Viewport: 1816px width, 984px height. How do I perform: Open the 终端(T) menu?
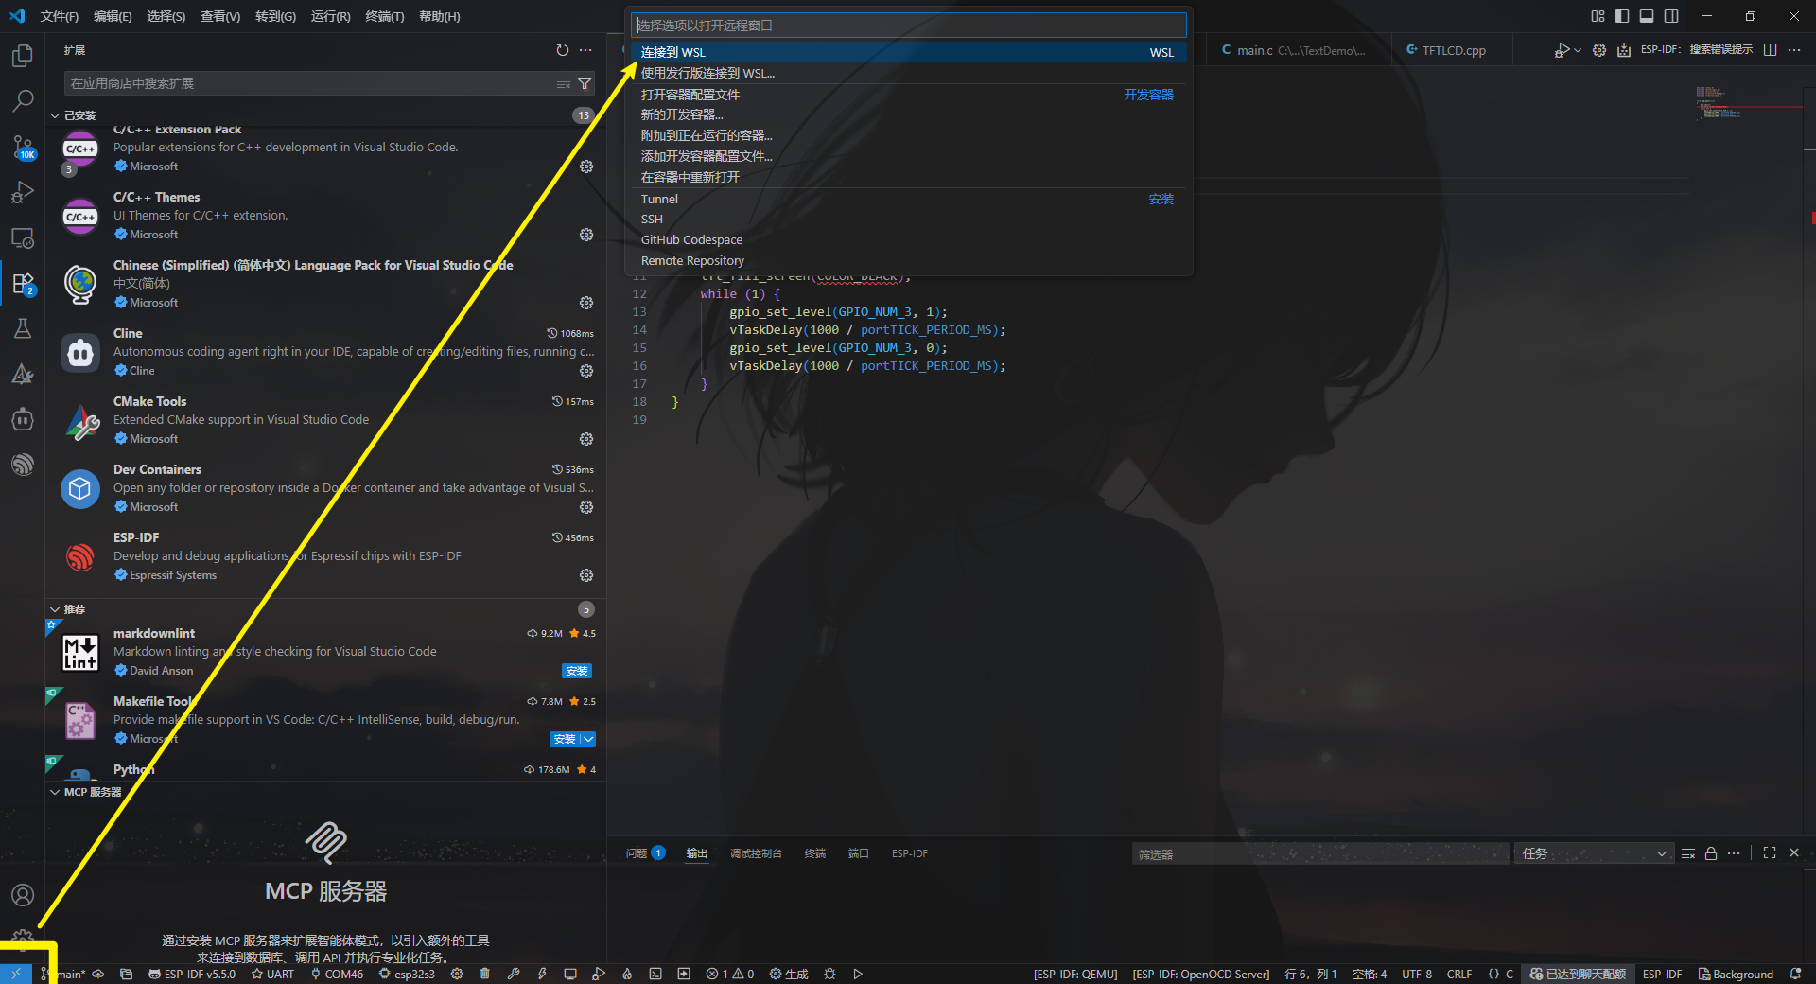(x=384, y=16)
